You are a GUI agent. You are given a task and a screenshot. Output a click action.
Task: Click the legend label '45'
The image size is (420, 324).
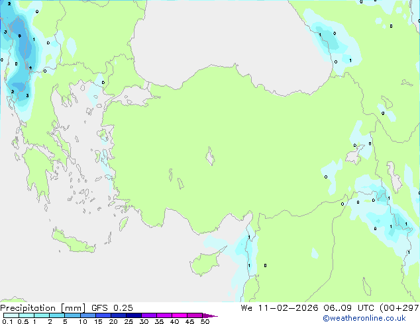click(189, 321)
